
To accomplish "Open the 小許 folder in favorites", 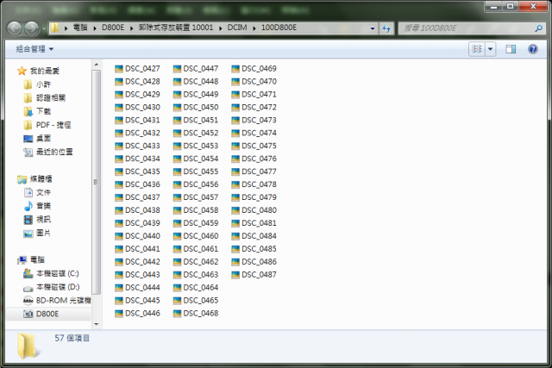I will [x=37, y=84].
